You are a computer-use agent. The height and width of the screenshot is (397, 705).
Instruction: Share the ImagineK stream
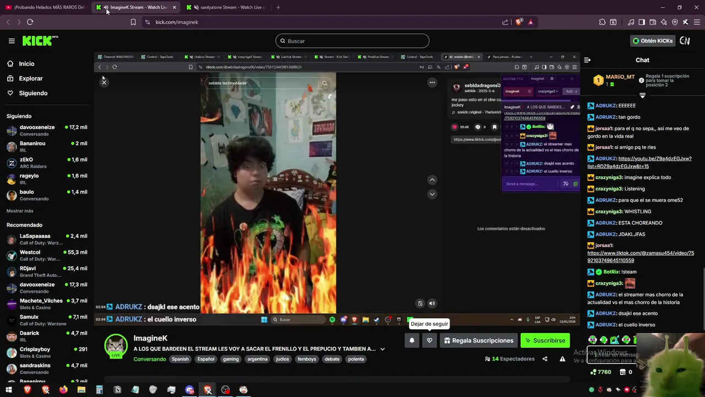coord(545,359)
